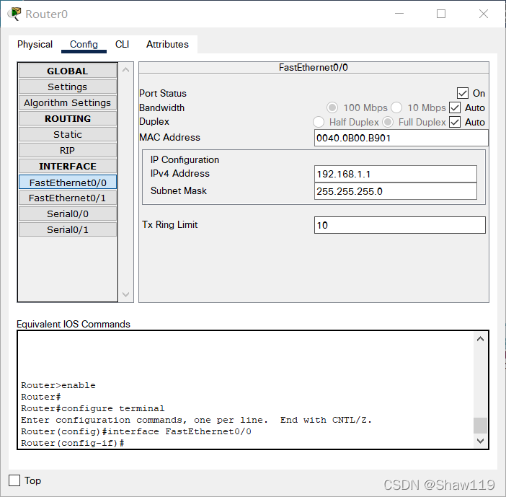Click the Subnet Mask field
The height and width of the screenshot is (497, 506).
click(395, 191)
